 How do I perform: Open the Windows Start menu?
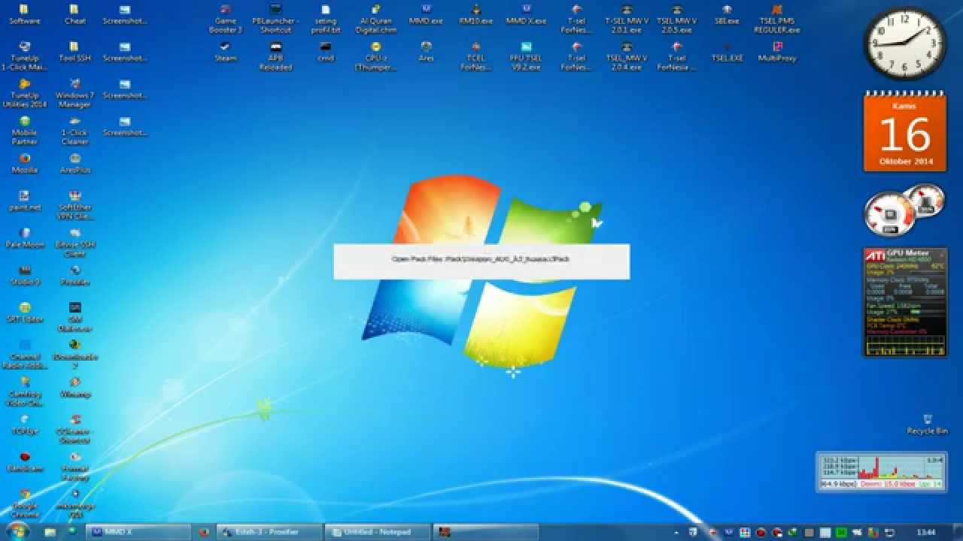[17, 531]
